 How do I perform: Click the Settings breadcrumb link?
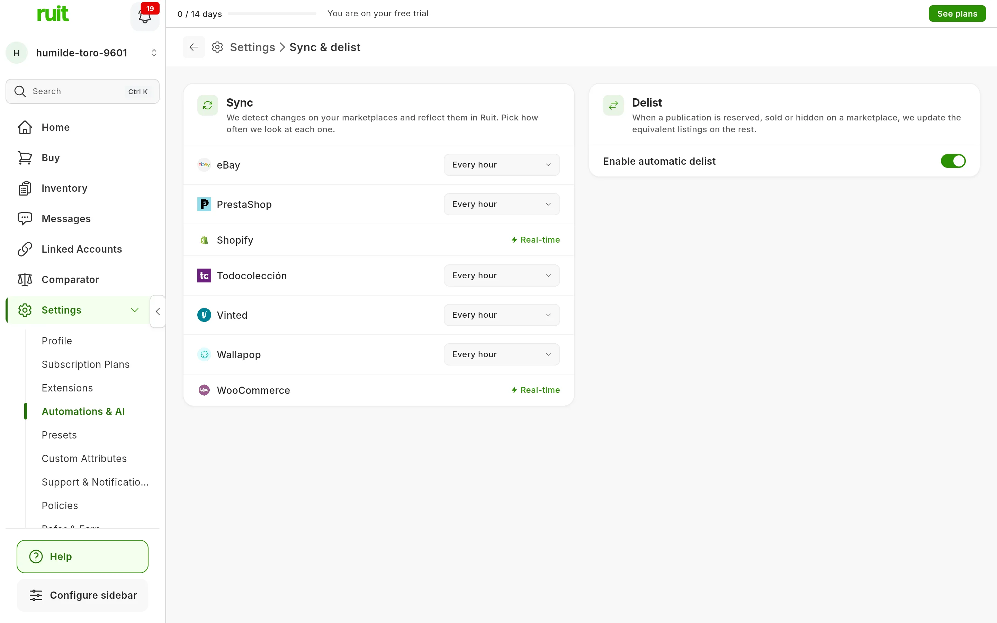point(252,47)
